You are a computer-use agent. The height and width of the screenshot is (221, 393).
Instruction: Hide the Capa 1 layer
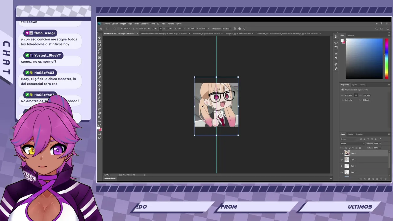pyautogui.click(x=342, y=172)
